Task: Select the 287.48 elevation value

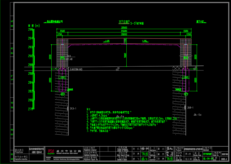Action: [69, 59]
